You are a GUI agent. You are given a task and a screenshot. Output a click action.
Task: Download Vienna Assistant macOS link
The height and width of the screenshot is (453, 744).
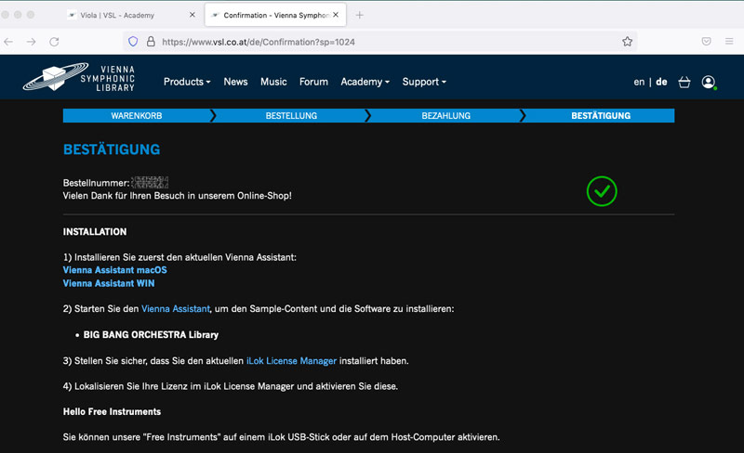point(114,270)
